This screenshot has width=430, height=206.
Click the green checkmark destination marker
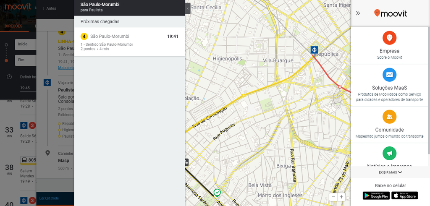pyautogui.click(x=217, y=193)
